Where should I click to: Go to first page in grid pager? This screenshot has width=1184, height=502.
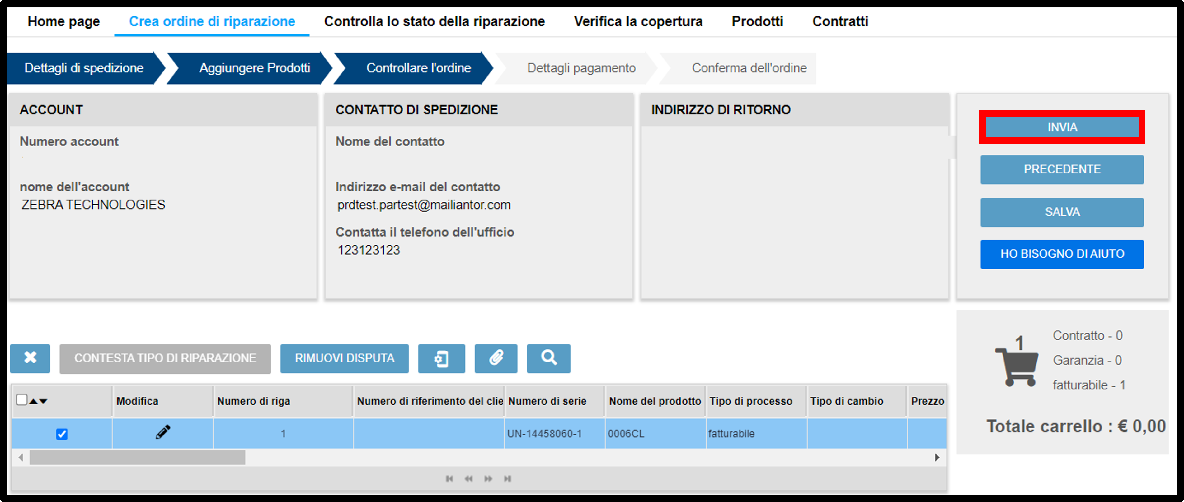(x=449, y=479)
